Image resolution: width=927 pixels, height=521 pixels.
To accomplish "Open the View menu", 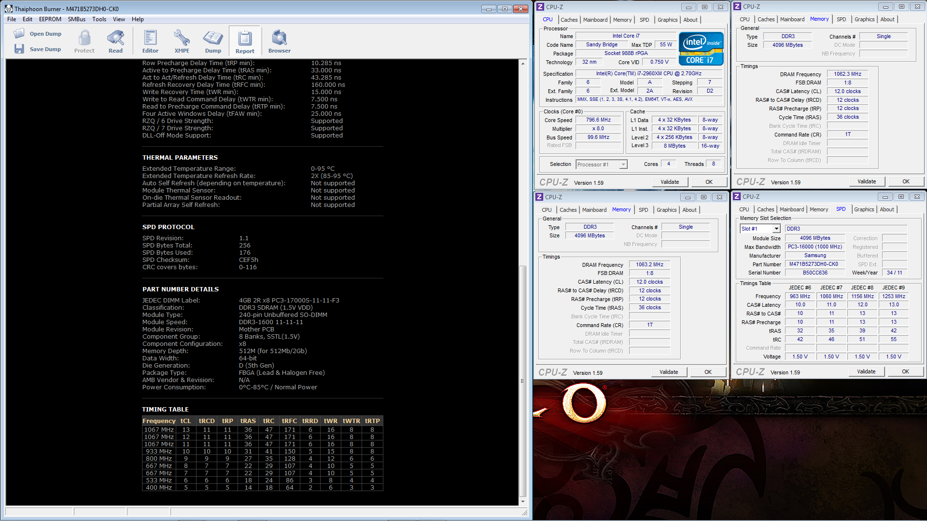I will 119,19.
